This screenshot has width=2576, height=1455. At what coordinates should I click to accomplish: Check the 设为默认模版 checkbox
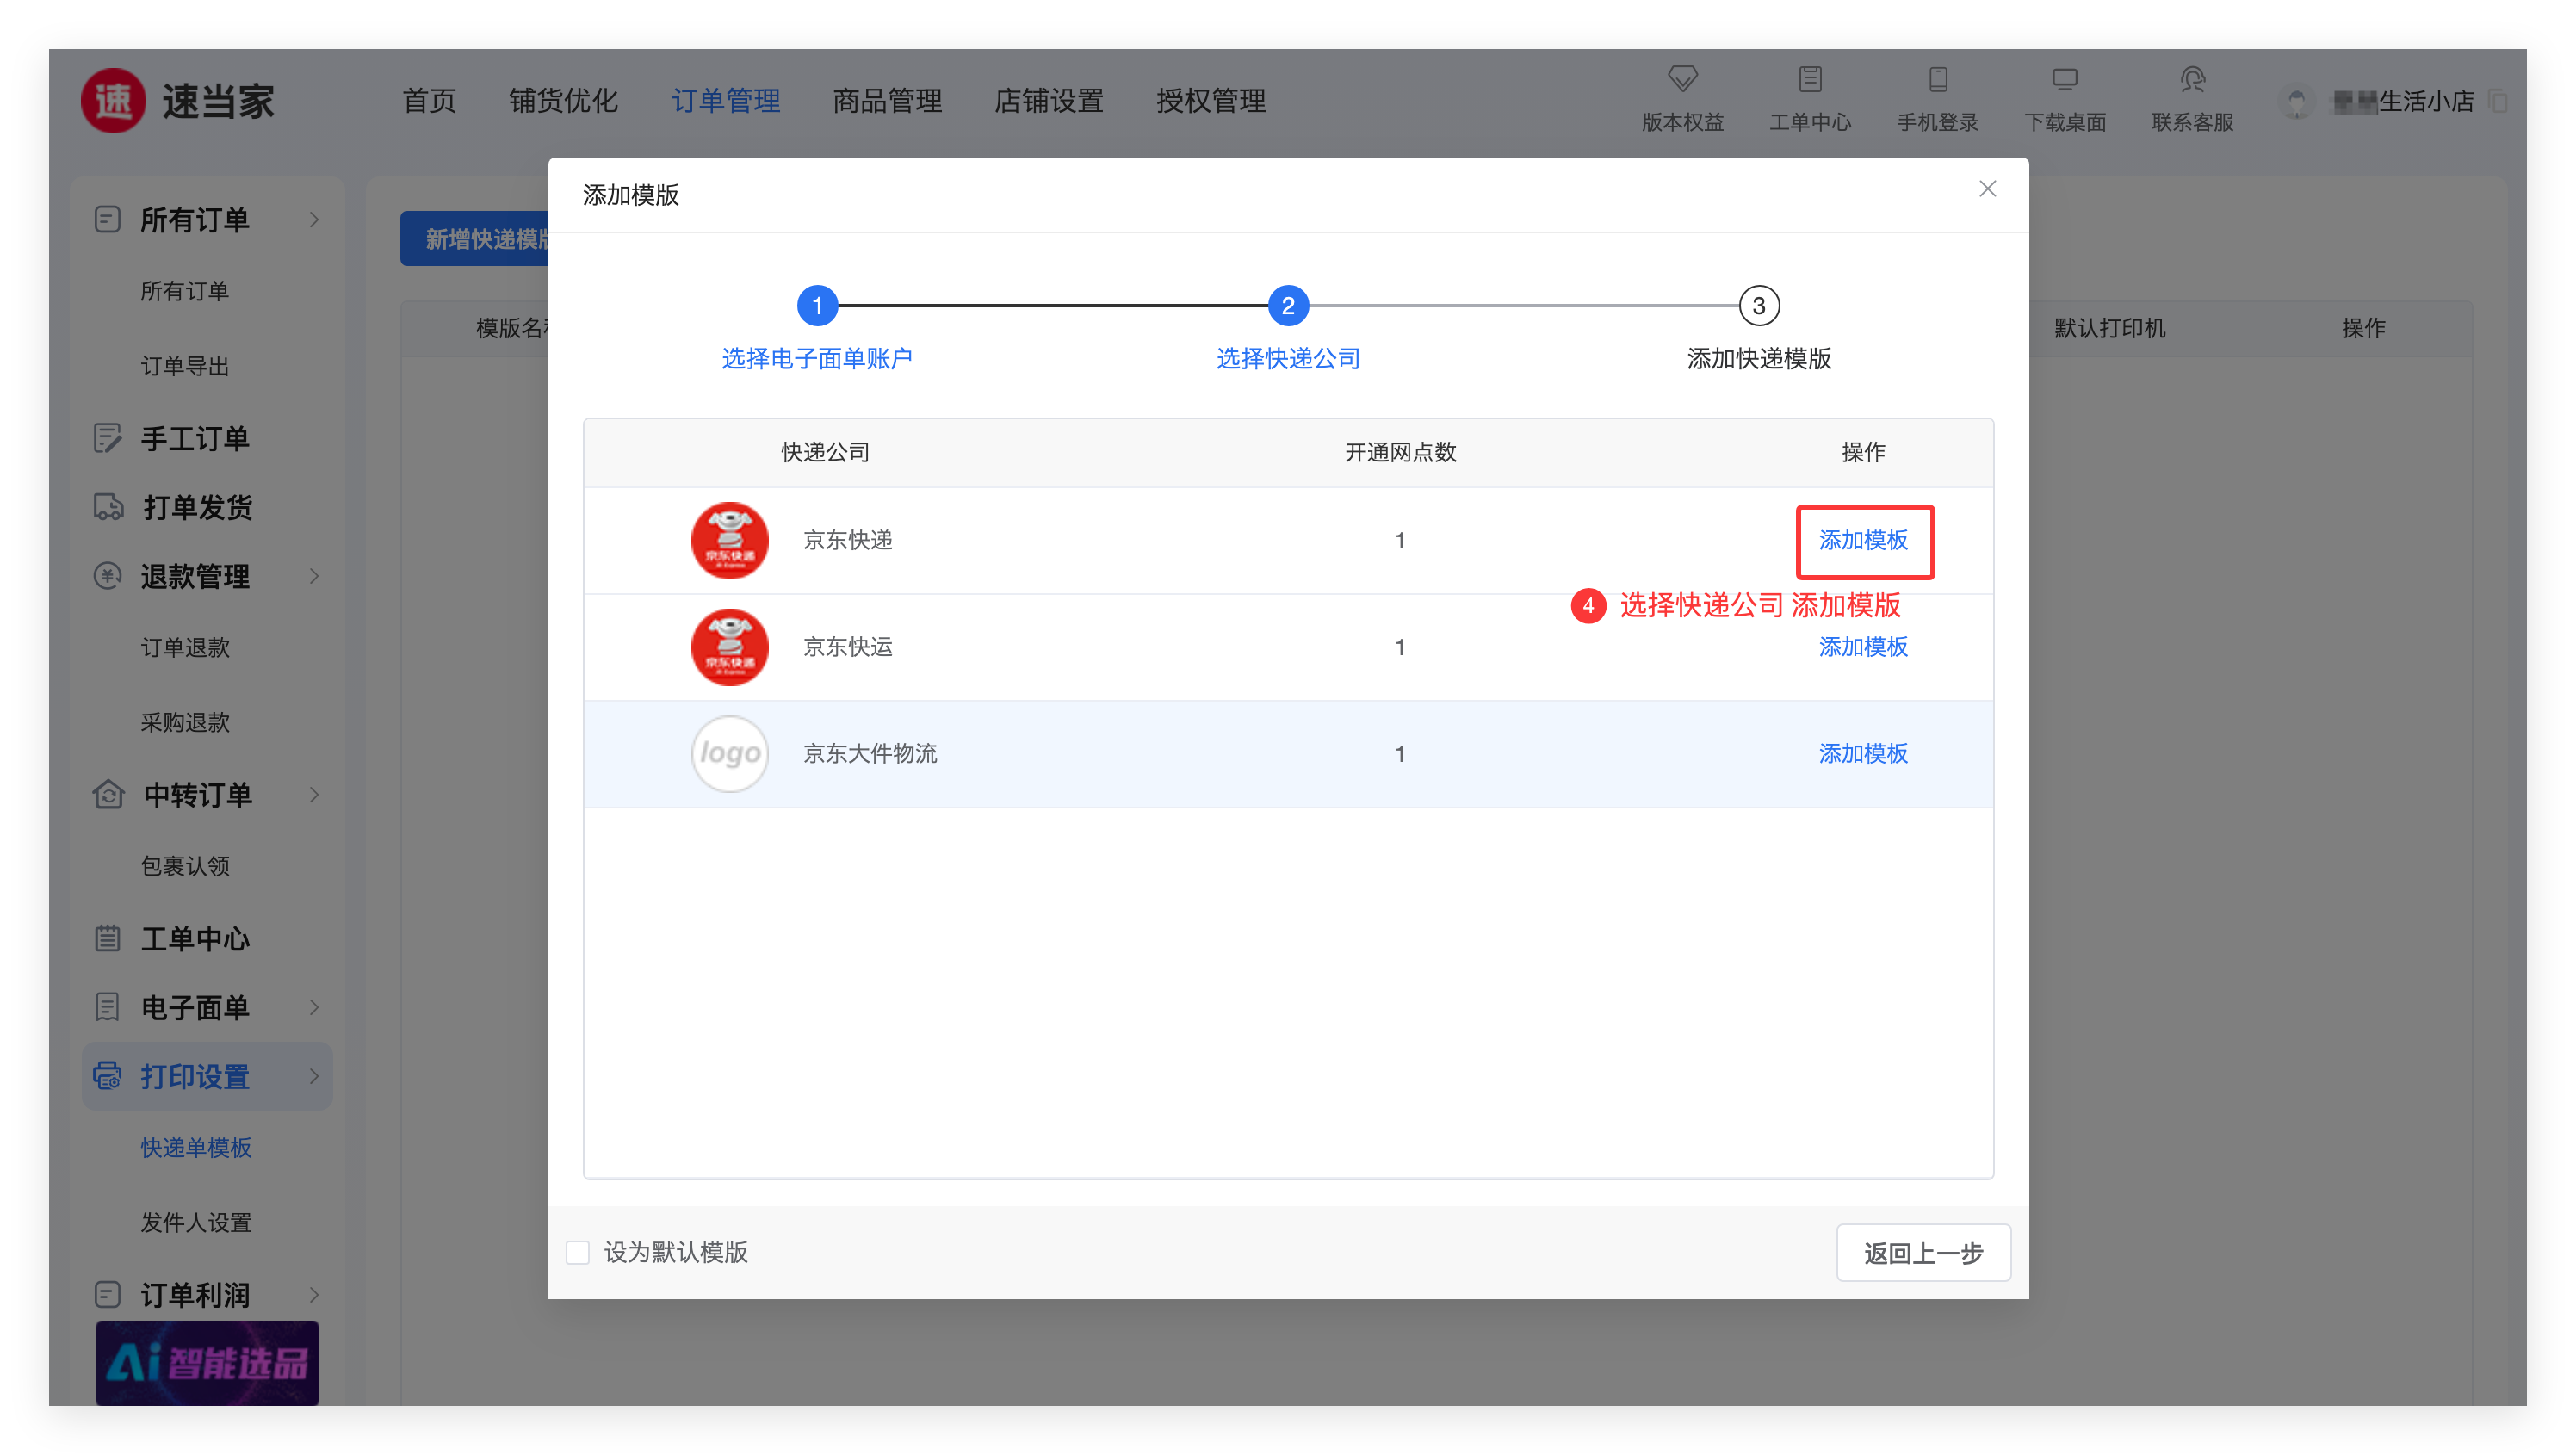(x=578, y=1252)
